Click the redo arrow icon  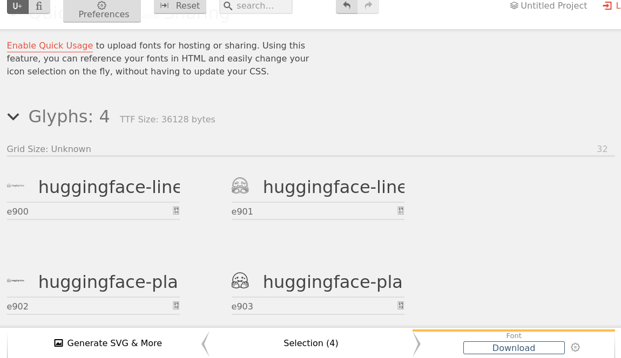coord(368,6)
